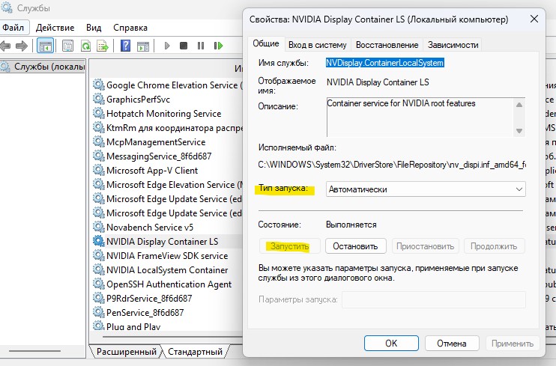Click the executable file path text
Screen dimensions: 556x366
pyautogui.click(x=392, y=165)
